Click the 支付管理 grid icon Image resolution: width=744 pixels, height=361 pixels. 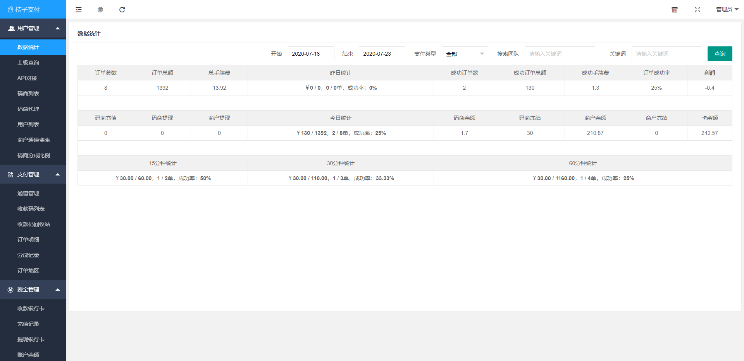pos(10,175)
